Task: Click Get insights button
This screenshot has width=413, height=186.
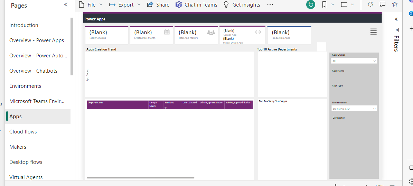Action: point(242,5)
